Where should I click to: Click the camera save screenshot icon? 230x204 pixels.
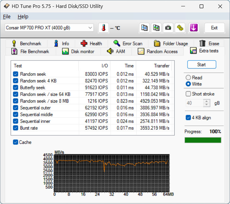168,28
